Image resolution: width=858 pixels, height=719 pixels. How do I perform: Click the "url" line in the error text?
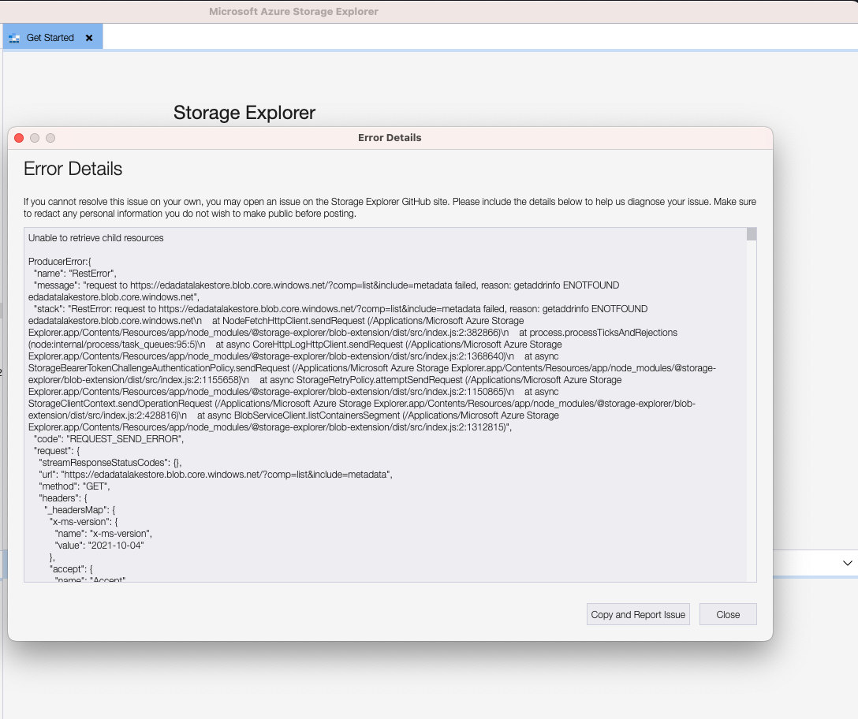pos(215,475)
